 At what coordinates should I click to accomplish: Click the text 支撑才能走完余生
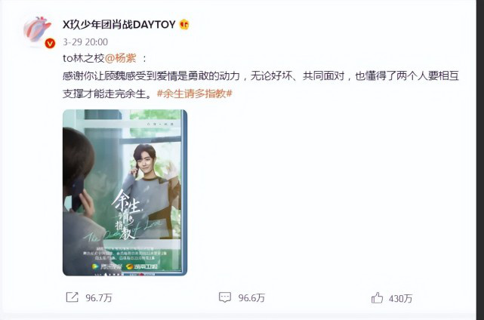tap(108, 94)
